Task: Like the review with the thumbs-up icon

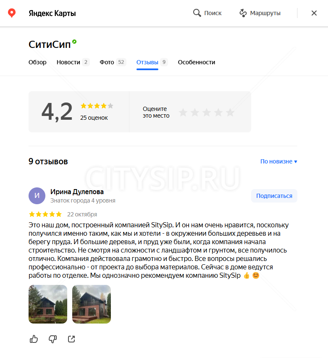Action: click(x=34, y=339)
